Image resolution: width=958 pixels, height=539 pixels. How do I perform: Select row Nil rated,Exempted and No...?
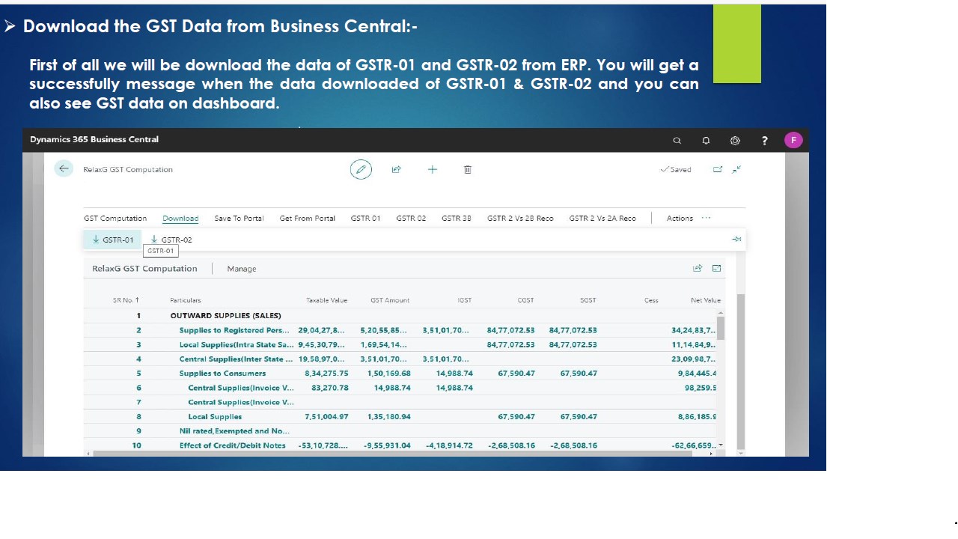pyautogui.click(x=400, y=431)
